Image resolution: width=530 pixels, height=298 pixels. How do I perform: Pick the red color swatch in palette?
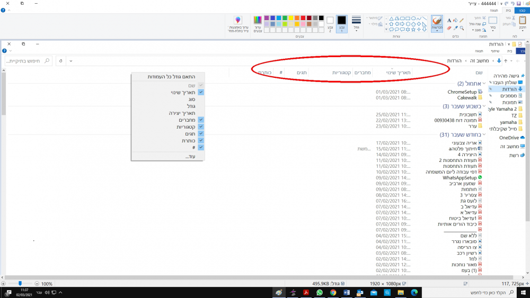pos(303,18)
